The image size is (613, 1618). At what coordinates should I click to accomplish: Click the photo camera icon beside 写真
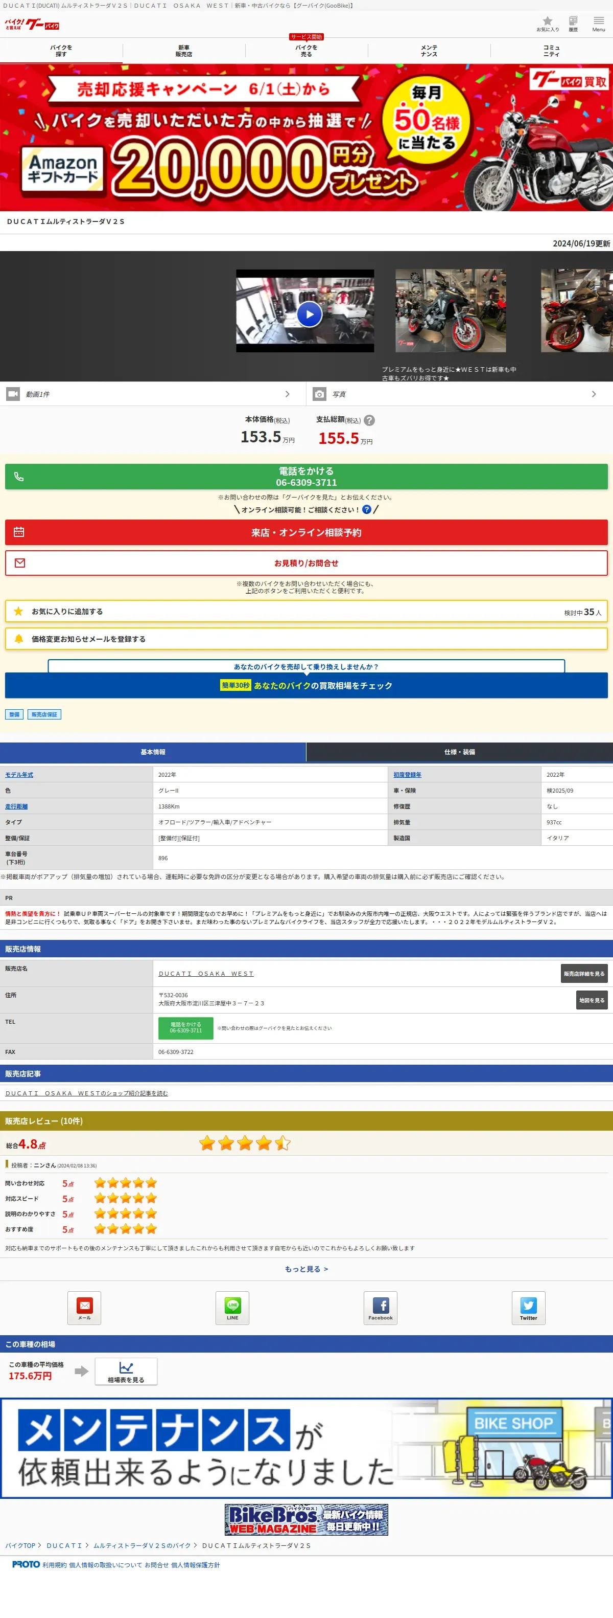[x=319, y=394]
